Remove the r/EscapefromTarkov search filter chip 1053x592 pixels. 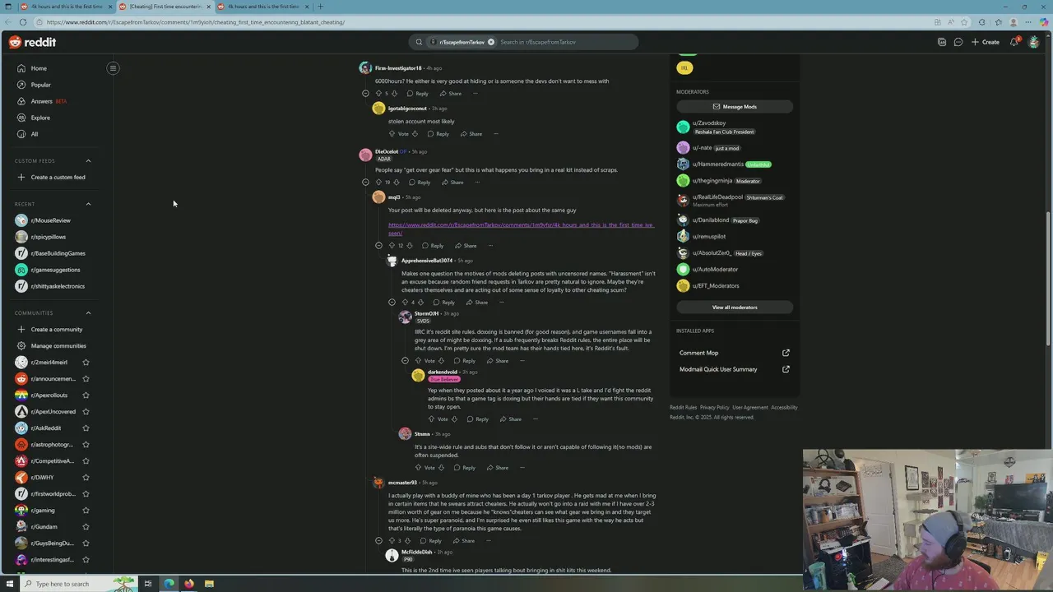click(491, 42)
